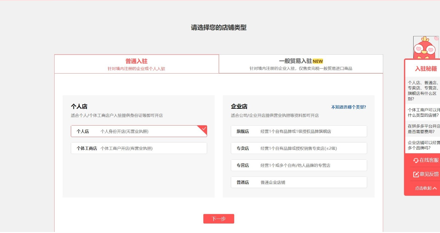Image resolution: width=440 pixels, height=233 pixels.
Task: Select the 专营店 specialty store option
Action: (299, 165)
